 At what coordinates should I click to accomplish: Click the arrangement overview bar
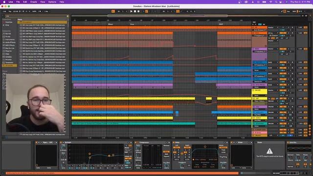tap(167, 16)
